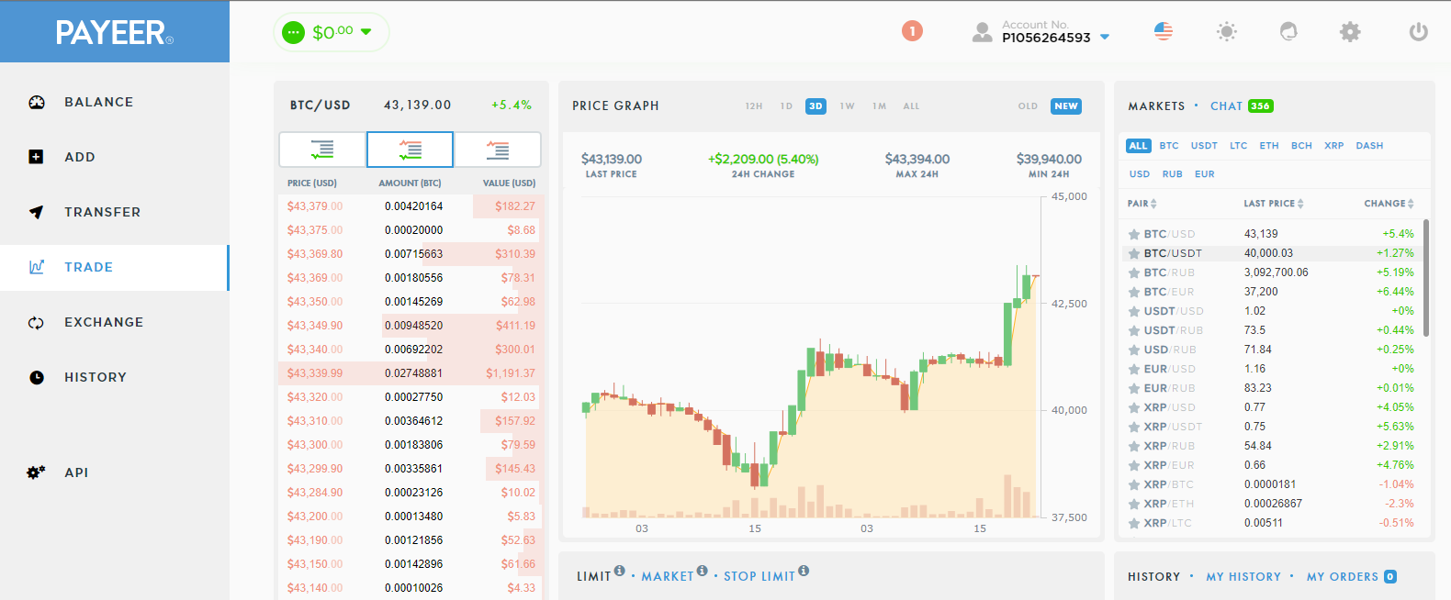Open the support headset icon

(x=1288, y=32)
